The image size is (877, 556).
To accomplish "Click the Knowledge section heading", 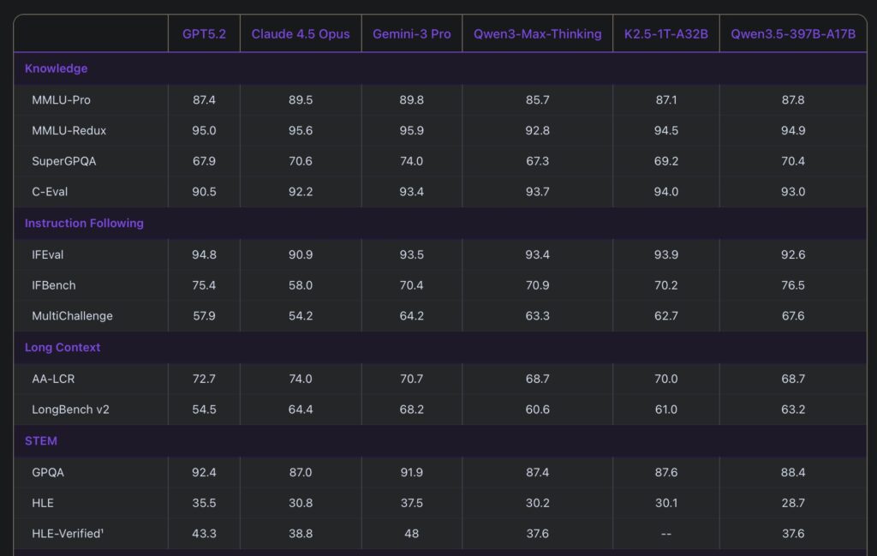I will 56,69.
